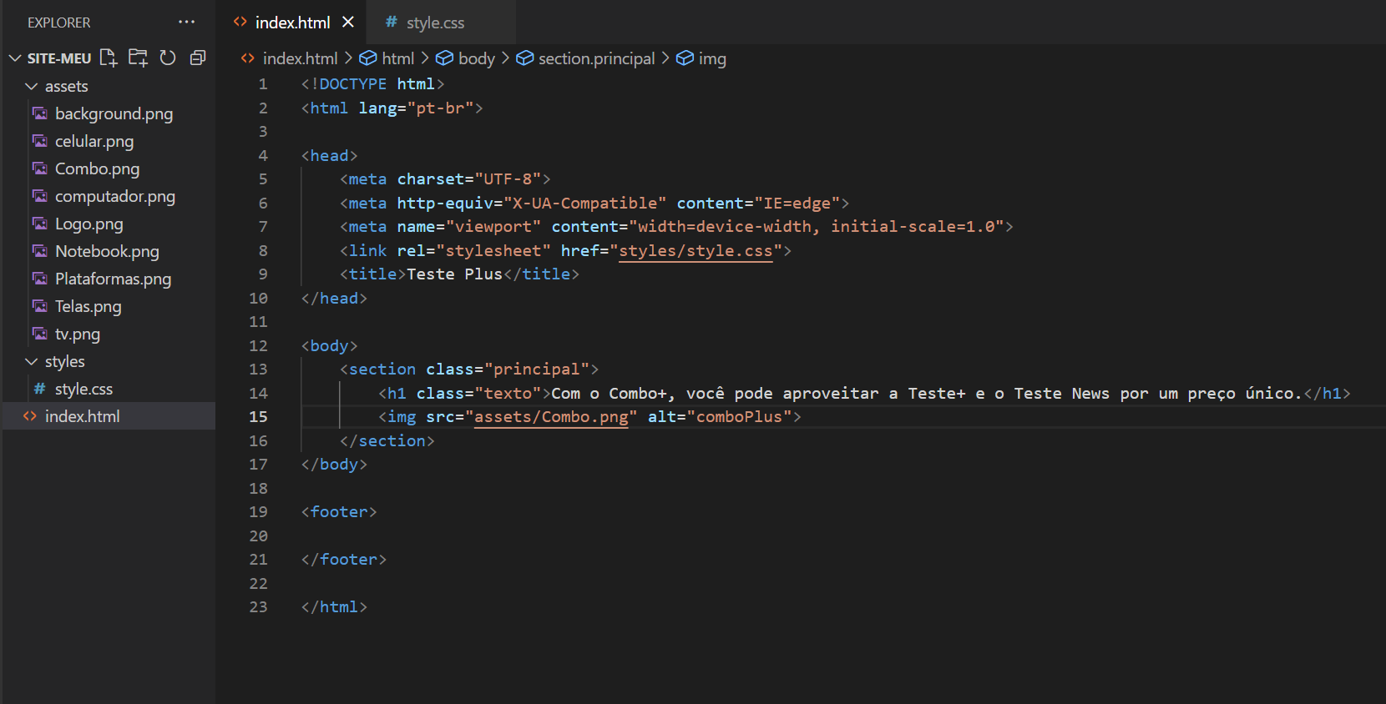Click the closing html tag on line 23
The image size is (1386, 704).
click(334, 606)
